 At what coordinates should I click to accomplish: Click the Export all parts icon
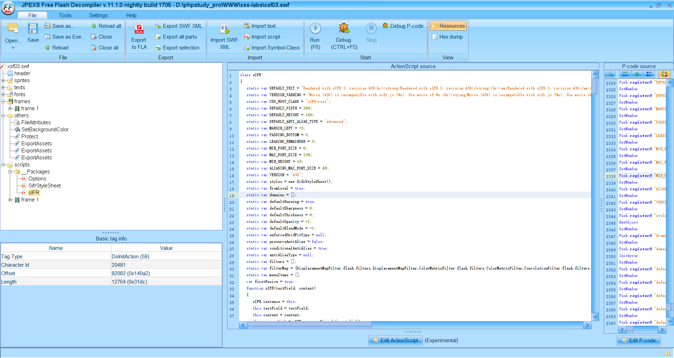coord(158,37)
